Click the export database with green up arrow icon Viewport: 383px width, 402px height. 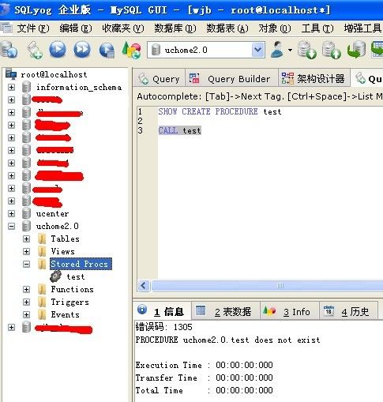point(332,50)
